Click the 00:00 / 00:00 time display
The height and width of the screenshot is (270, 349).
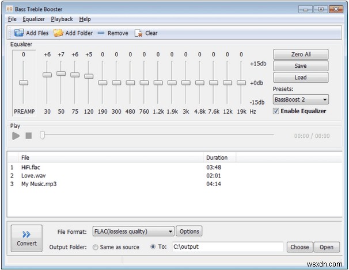[312, 136]
